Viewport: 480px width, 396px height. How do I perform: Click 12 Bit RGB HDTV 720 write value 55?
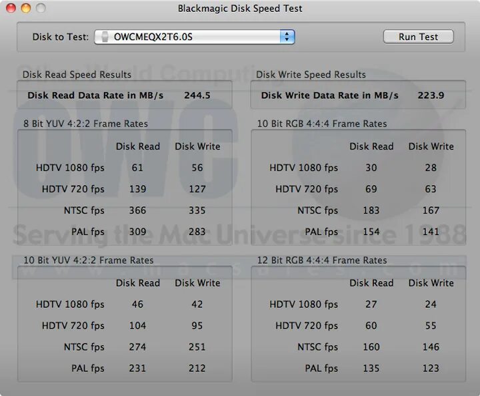[x=431, y=325]
